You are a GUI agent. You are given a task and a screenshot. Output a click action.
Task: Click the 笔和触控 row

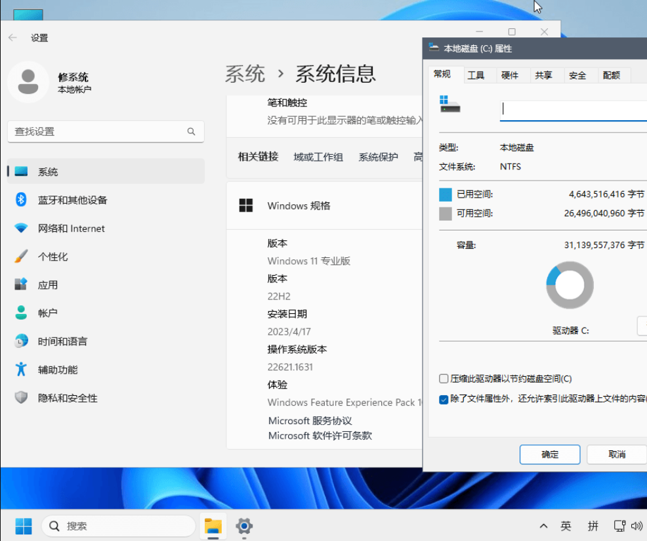coord(324,112)
